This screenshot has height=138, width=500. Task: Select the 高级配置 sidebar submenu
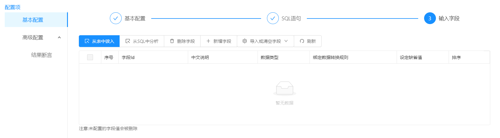pos(33,38)
